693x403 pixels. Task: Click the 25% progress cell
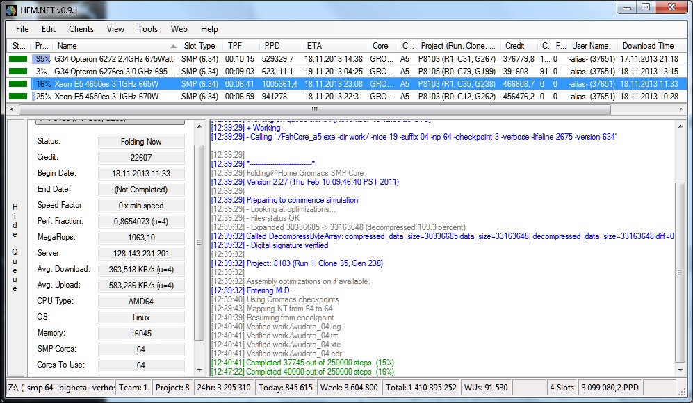[42, 96]
